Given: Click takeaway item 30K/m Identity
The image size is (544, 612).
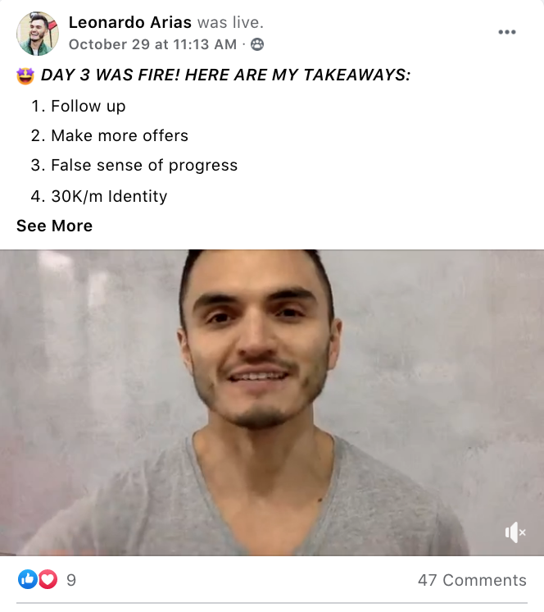Looking at the screenshot, I should [x=109, y=196].
